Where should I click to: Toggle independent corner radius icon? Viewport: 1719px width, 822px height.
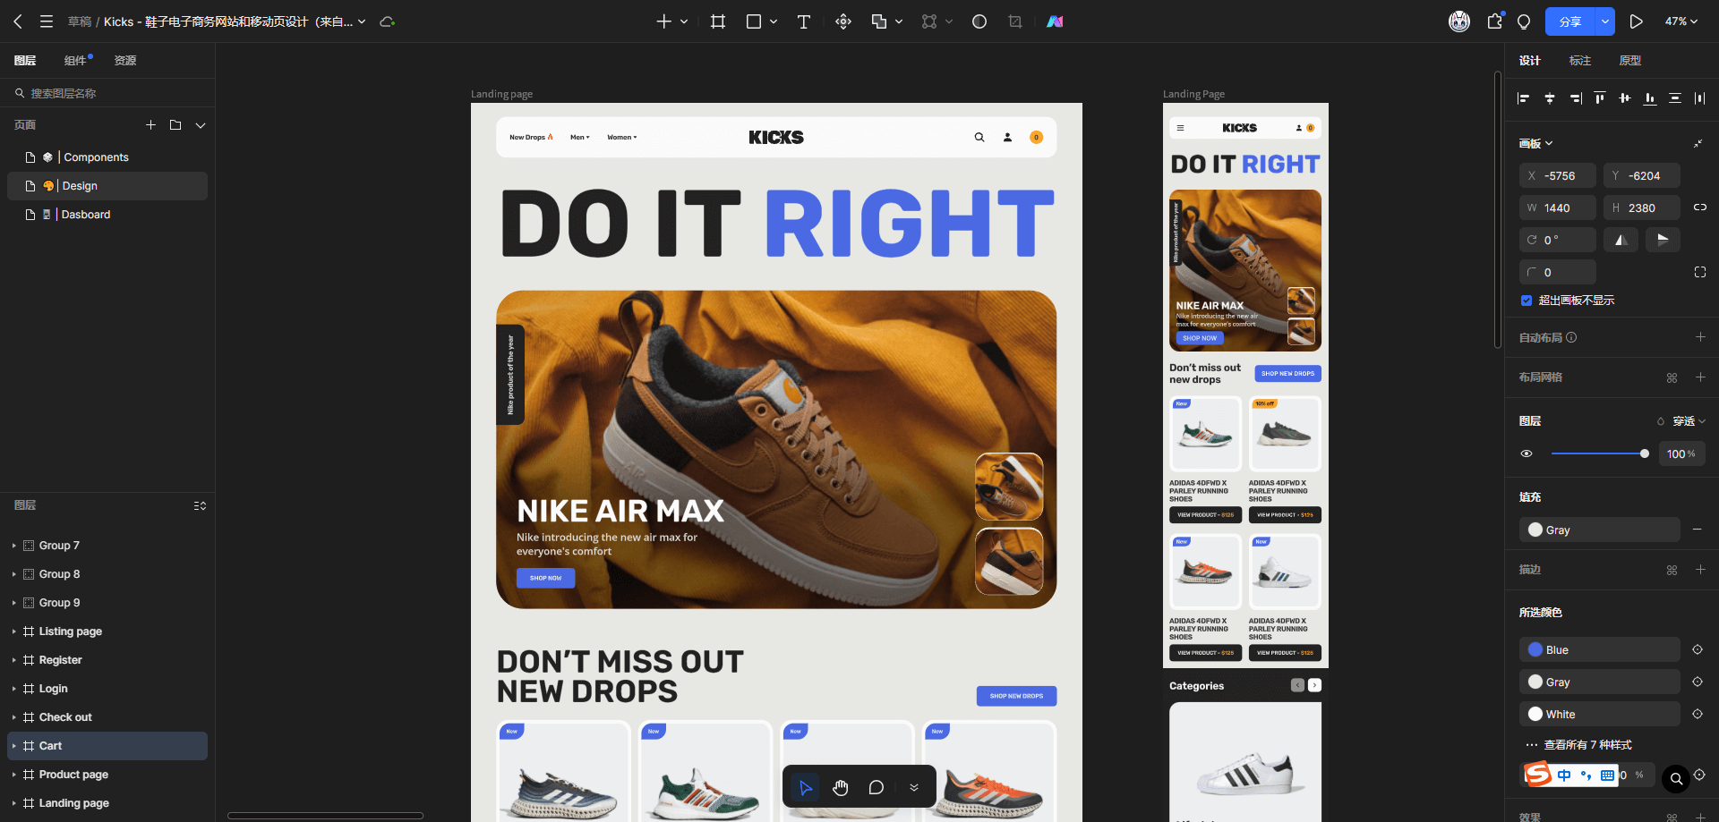click(1700, 272)
